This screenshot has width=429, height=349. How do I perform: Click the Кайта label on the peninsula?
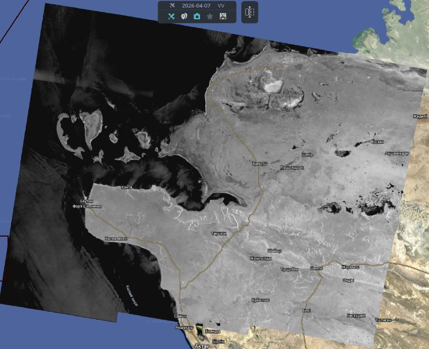pyautogui.click(x=127, y=187)
